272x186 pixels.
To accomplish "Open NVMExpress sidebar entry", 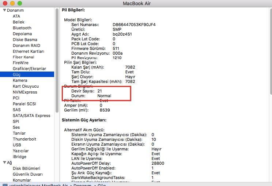I will coord(26,92).
